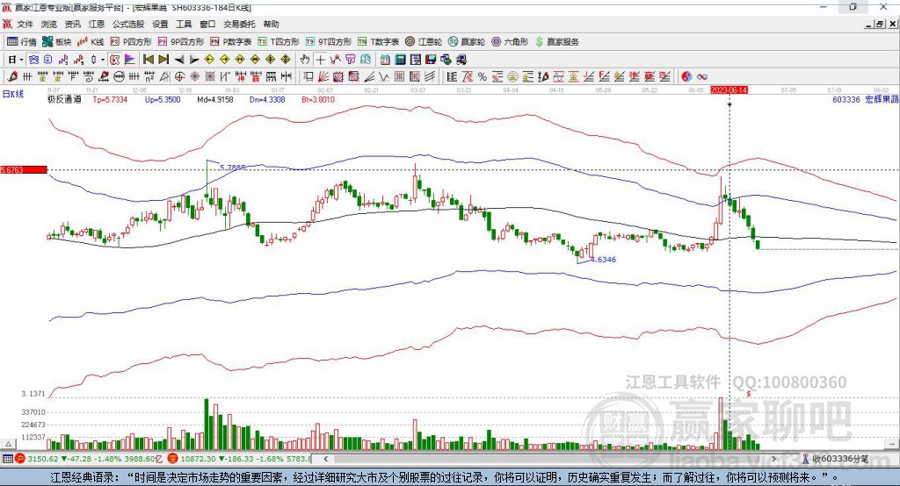Click the n² grid tool icon
900x486 pixels.
pyautogui.click(x=149, y=76)
